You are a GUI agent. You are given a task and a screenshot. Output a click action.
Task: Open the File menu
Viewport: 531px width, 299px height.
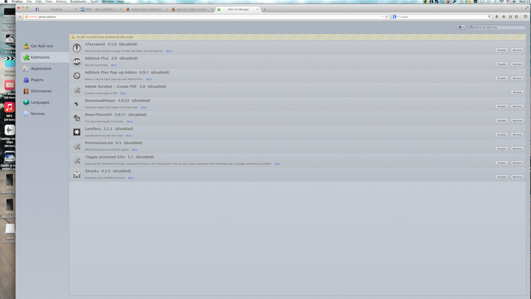point(29,2)
